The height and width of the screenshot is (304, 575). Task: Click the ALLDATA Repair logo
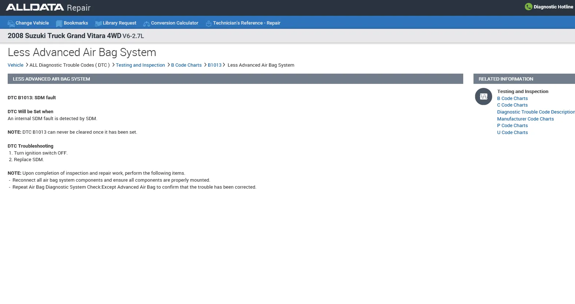click(x=48, y=8)
